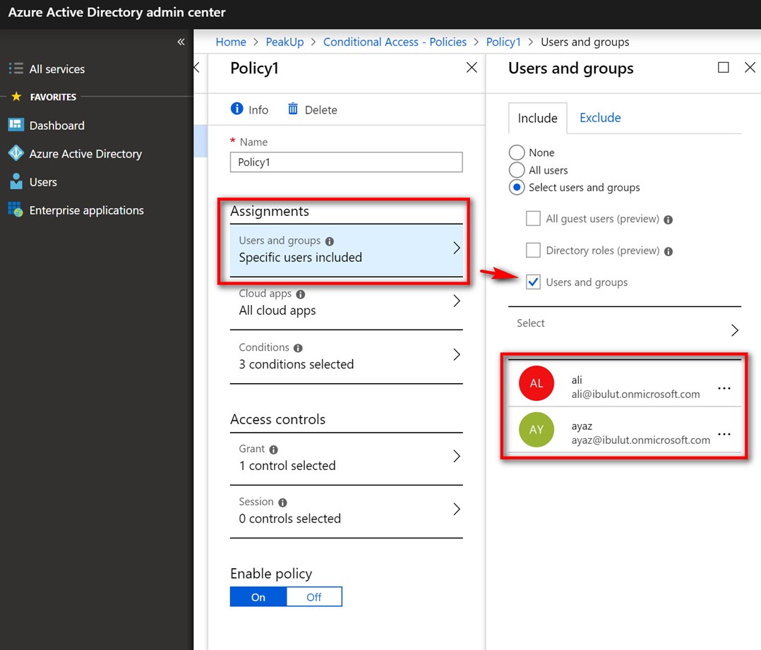Select the None radio button
This screenshot has height=650, width=761.
tap(517, 152)
